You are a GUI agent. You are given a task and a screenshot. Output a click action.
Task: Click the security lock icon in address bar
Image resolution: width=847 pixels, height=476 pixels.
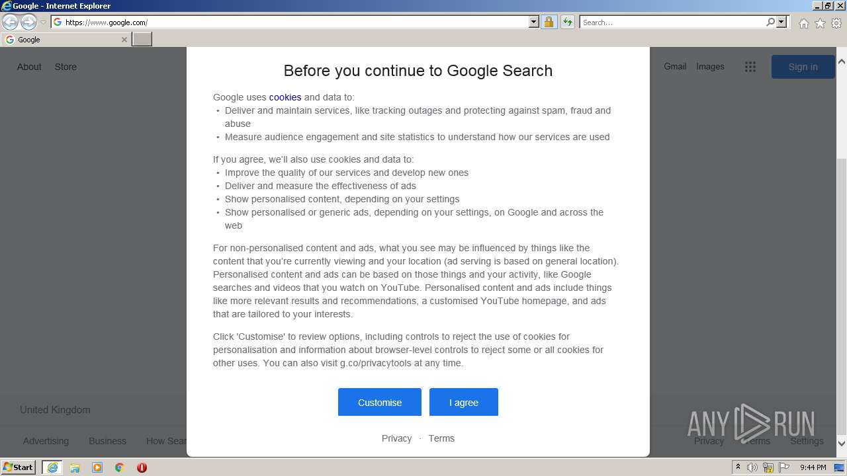(549, 22)
